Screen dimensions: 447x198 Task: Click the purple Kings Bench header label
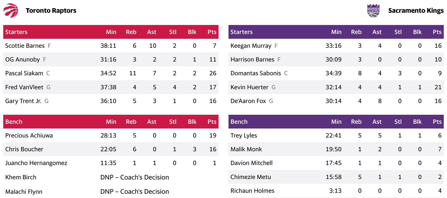click(x=239, y=122)
